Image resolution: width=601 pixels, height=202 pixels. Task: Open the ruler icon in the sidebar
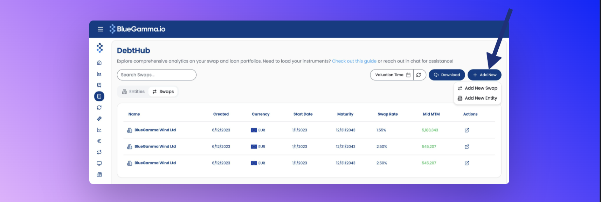(x=99, y=119)
